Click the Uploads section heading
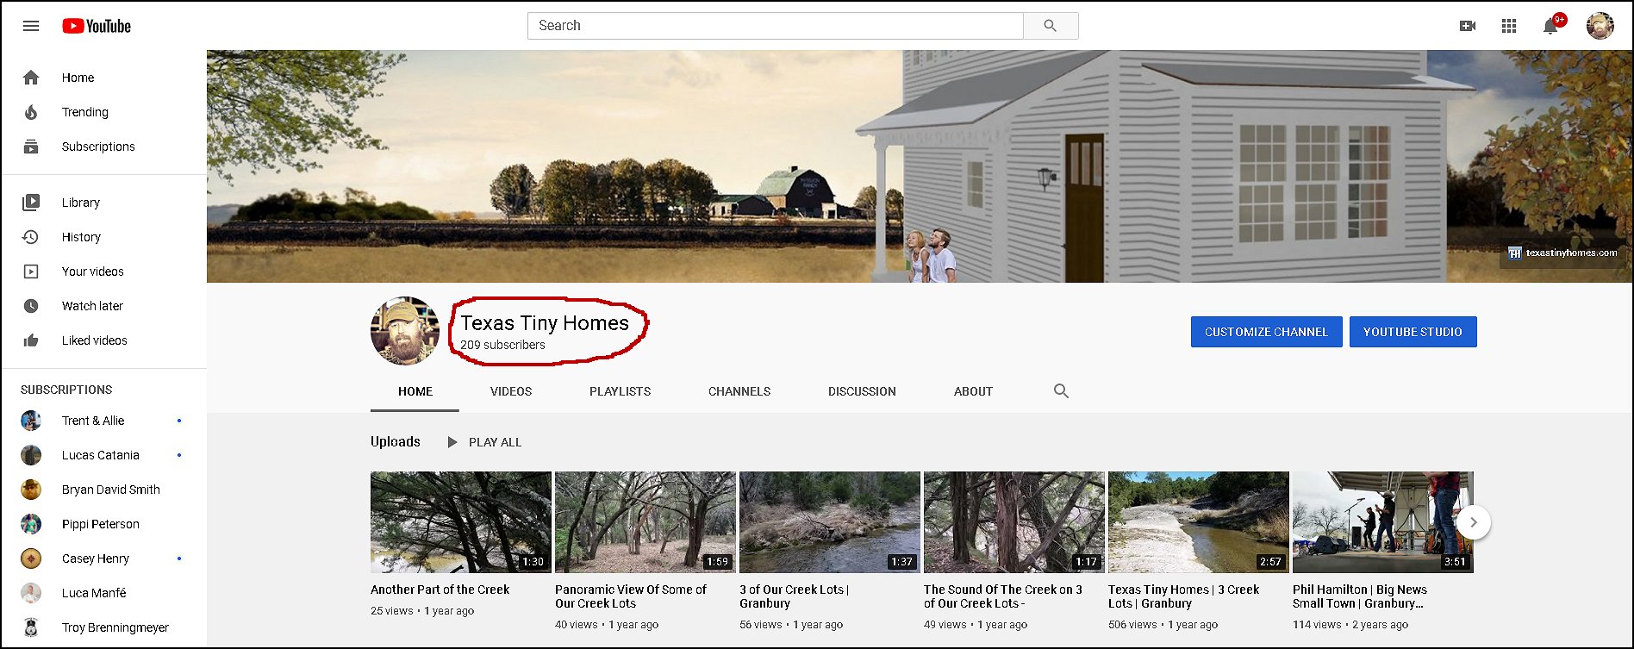Image resolution: width=1634 pixels, height=649 pixels. (x=396, y=441)
